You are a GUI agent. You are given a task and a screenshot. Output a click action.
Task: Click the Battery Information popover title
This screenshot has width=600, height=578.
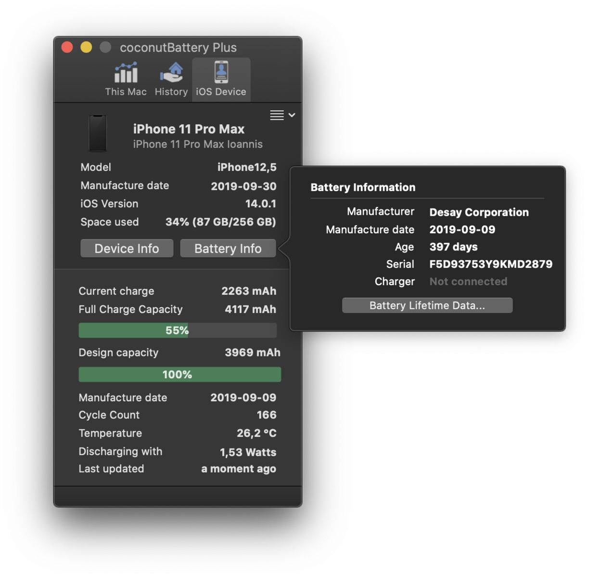tap(363, 187)
